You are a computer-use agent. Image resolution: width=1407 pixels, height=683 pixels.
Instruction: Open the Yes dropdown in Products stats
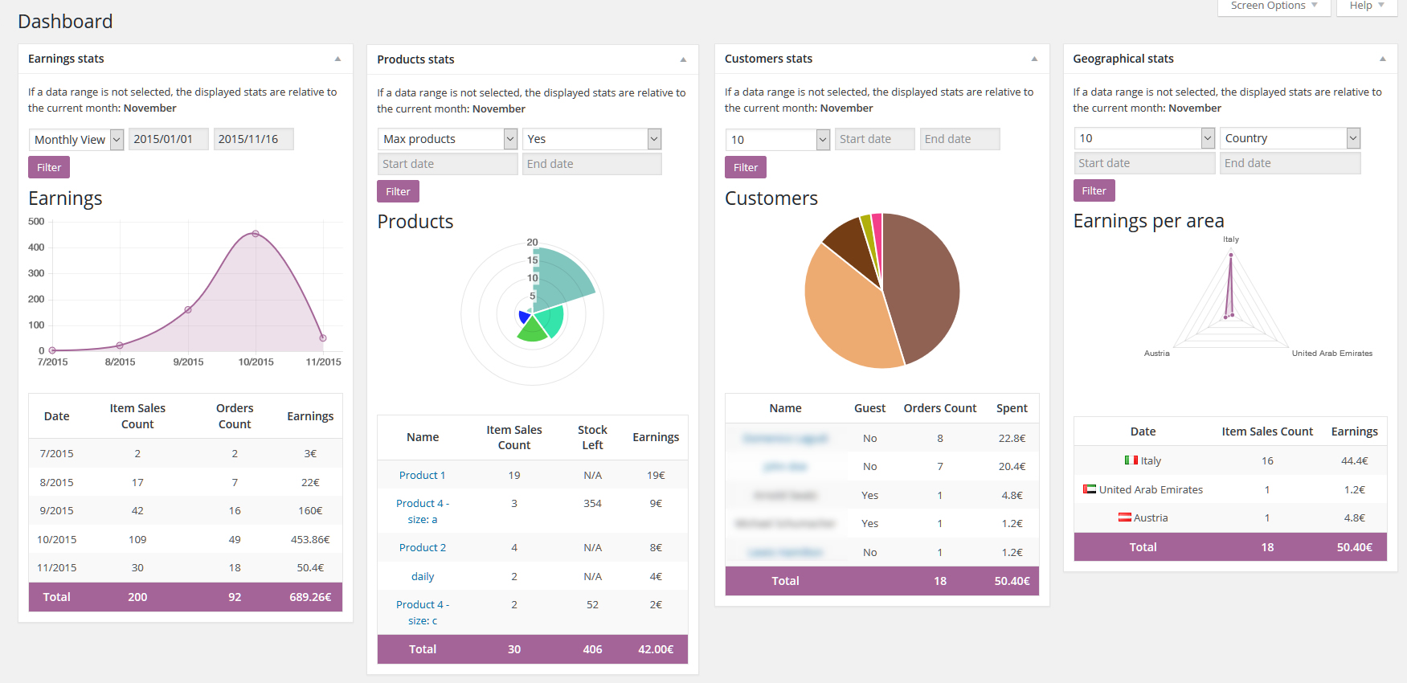(592, 139)
